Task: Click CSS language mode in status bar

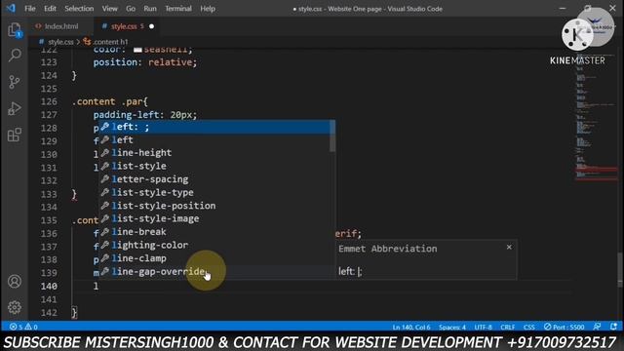Action: (528, 328)
